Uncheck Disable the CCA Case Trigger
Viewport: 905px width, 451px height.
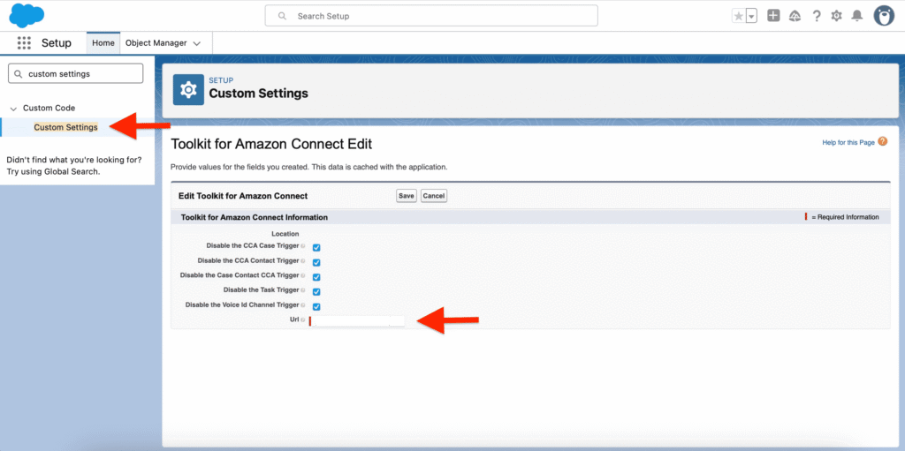pyautogui.click(x=316, y=248)
